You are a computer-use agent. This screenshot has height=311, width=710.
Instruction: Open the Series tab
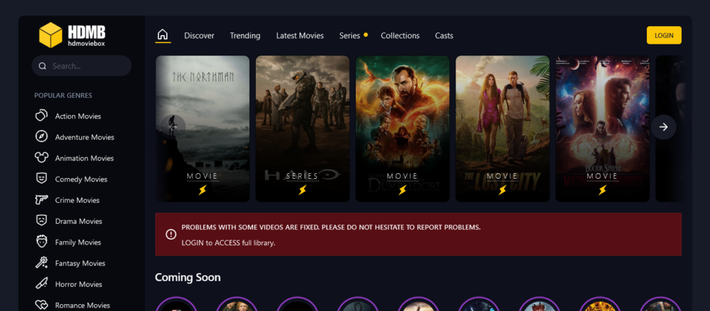(349, 36)
